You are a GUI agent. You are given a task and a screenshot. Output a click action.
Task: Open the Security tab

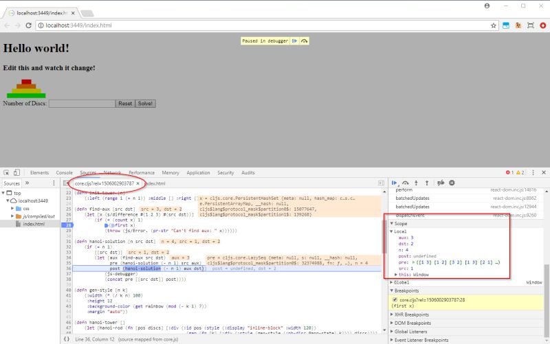point(225,173)
